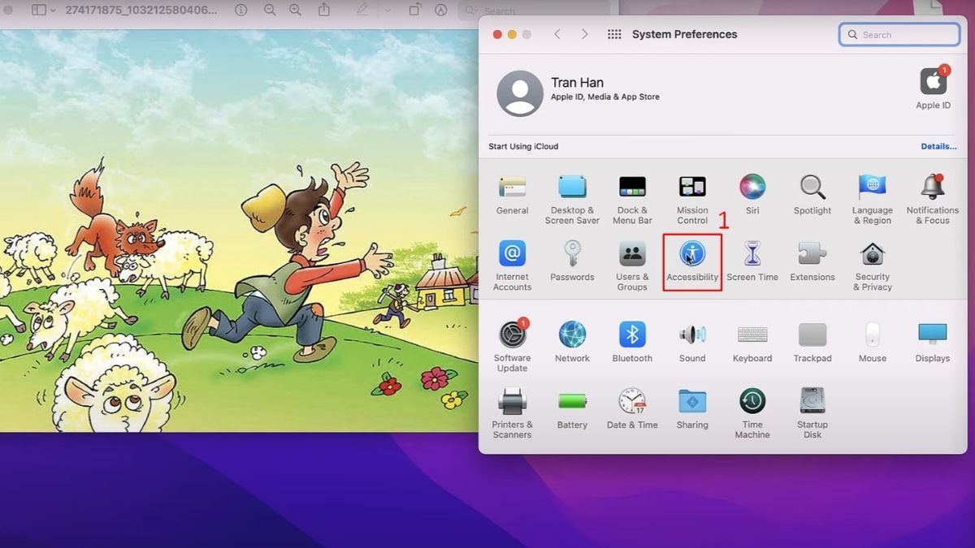Focus the System Preferences search field

tap(899, 35)
